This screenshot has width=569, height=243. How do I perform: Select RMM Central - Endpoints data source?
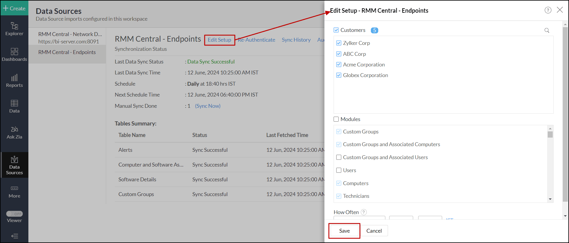click(67, 52)
